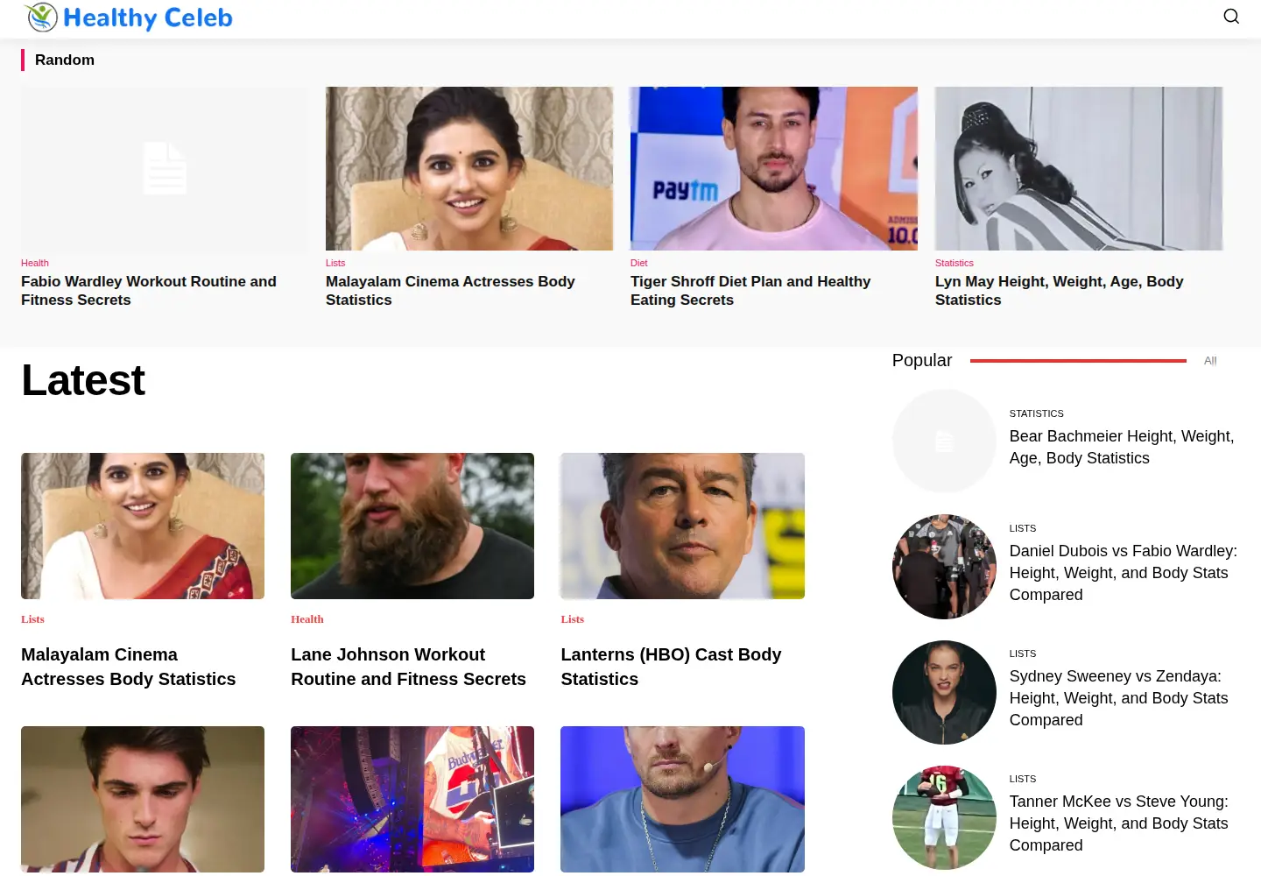Image resolution: width=1261 pixels, height=876 pixels.
Task: Select the Diet category above Tiger Shroff
Action: coord(639,263)
